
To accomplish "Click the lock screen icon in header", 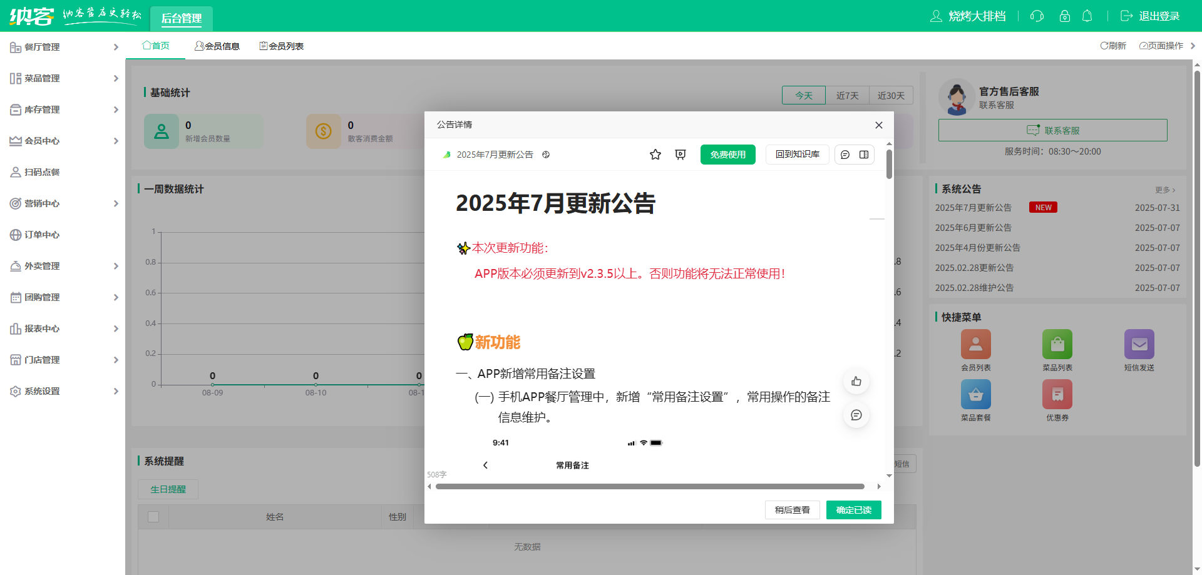I will (x=1064, y=16).
